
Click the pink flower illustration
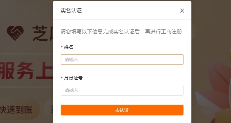click(x=218, y=77)
